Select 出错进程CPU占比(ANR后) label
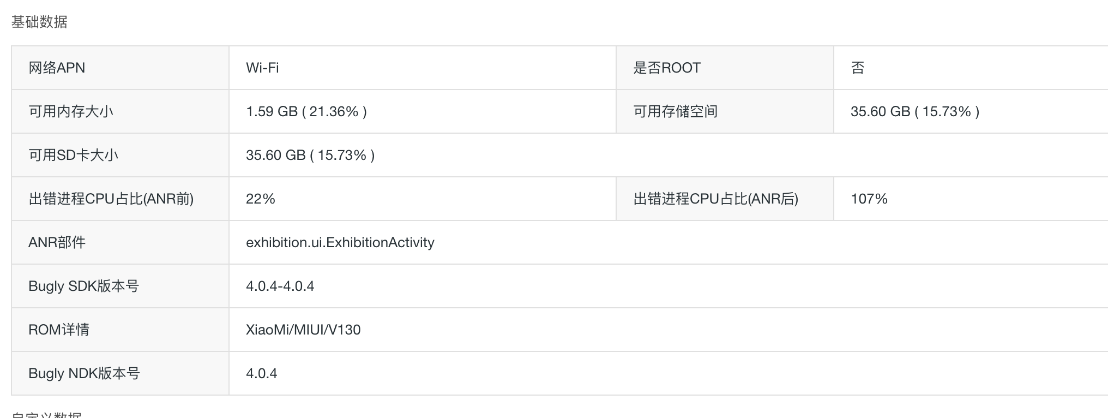The width and height of the screenshot is (1108, 418). tap(716, 199)
